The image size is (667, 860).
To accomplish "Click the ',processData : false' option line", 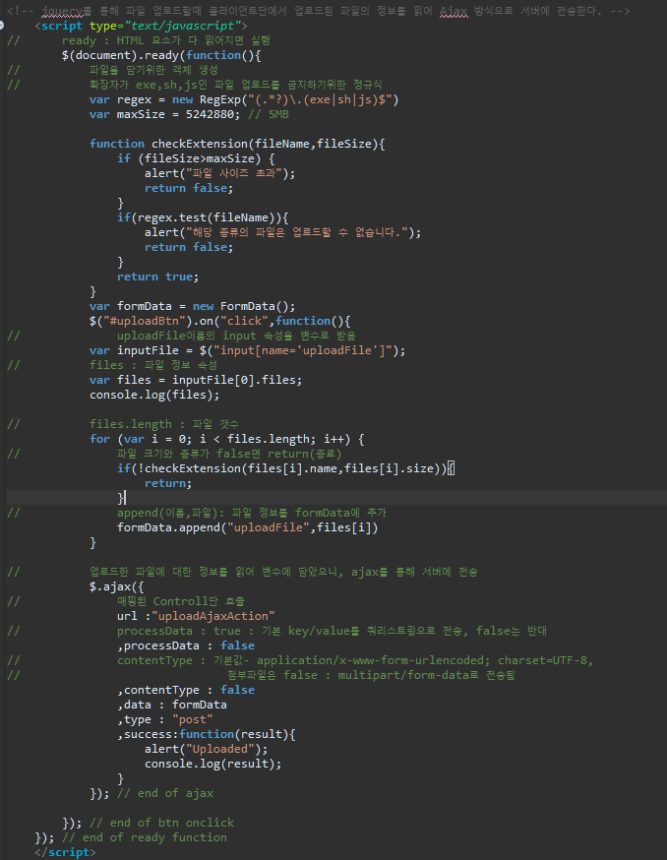I will click(186, 646).
